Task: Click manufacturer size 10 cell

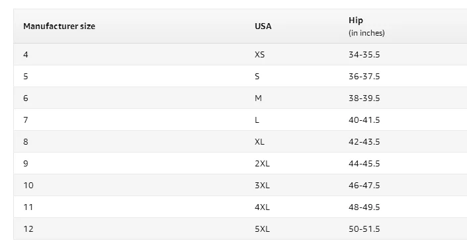Action: coord(28,186)
